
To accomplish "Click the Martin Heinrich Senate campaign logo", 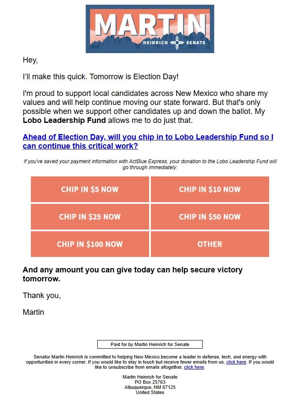I will click(150, 28).
